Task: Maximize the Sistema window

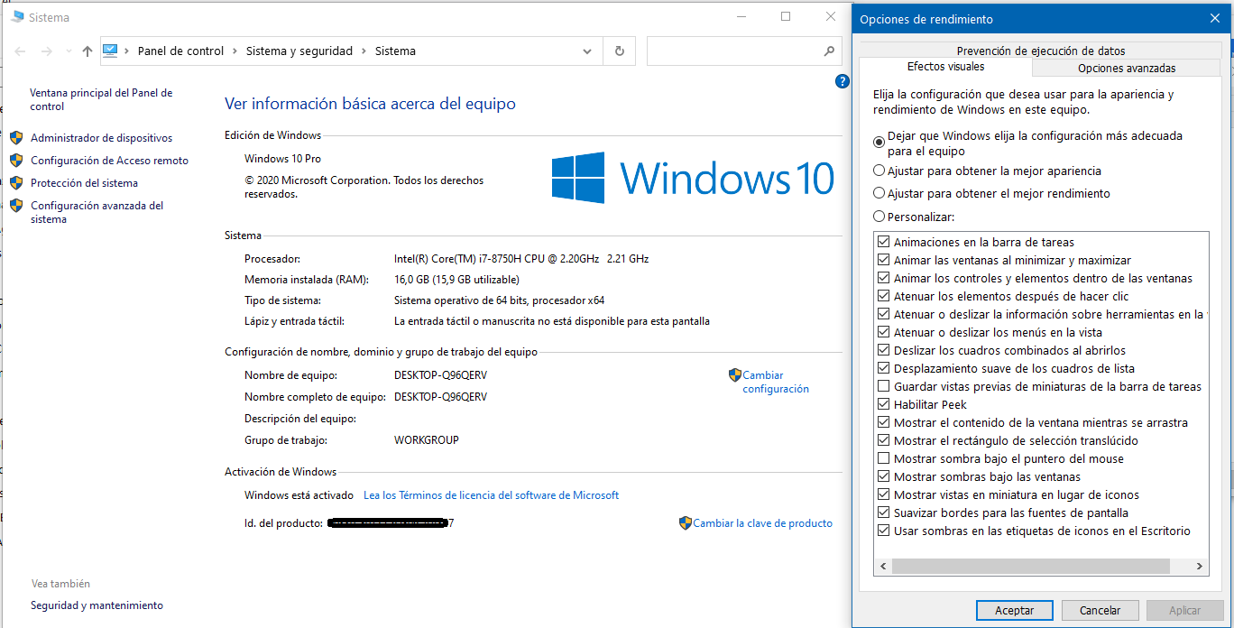Action: pyautogui.click(x=786, y=16)
